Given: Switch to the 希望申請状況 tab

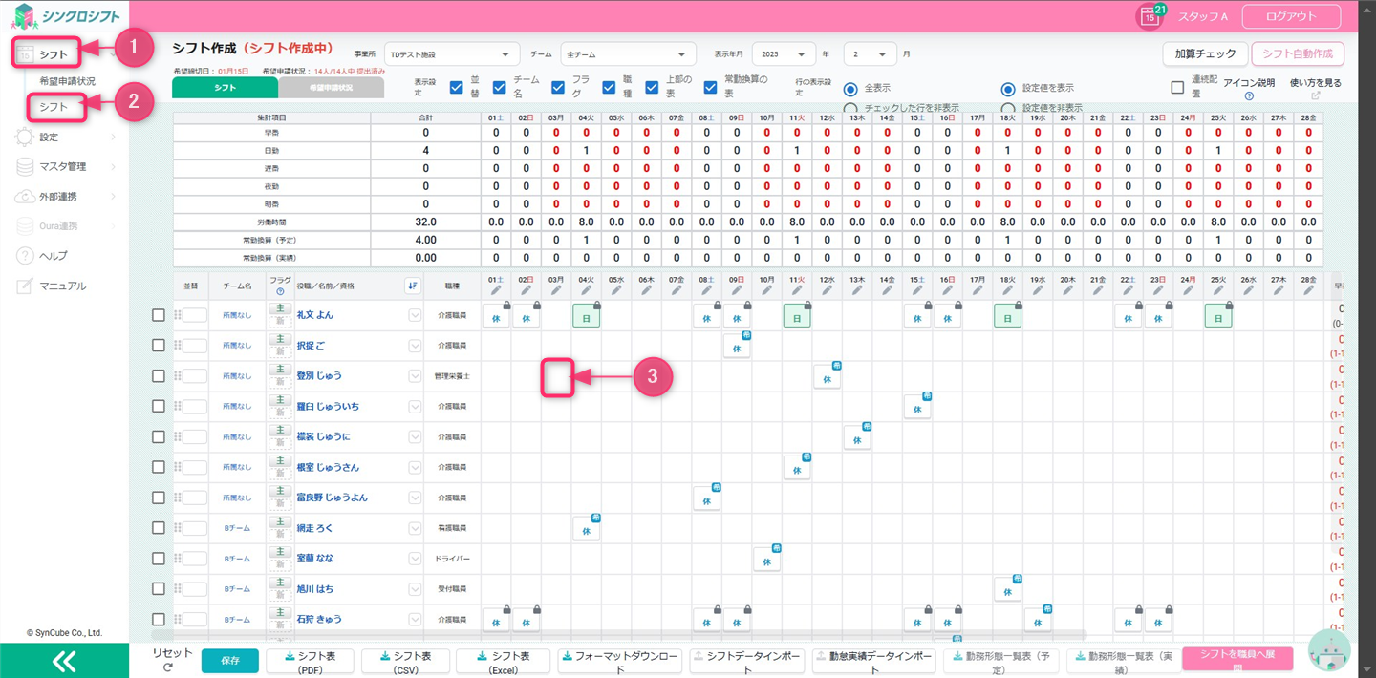Looking at the screenshot, I should (331, 88).
